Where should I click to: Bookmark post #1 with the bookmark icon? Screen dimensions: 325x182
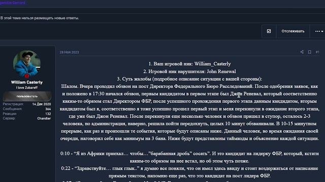click(x=309, y=52)
